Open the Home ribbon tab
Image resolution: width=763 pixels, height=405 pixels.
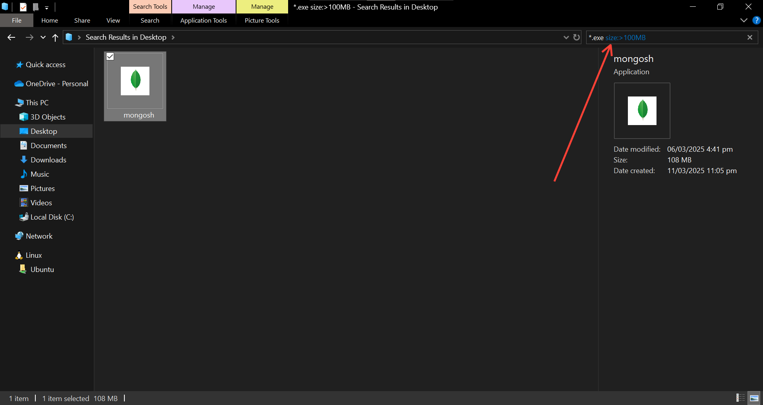(x=50, y=20)
